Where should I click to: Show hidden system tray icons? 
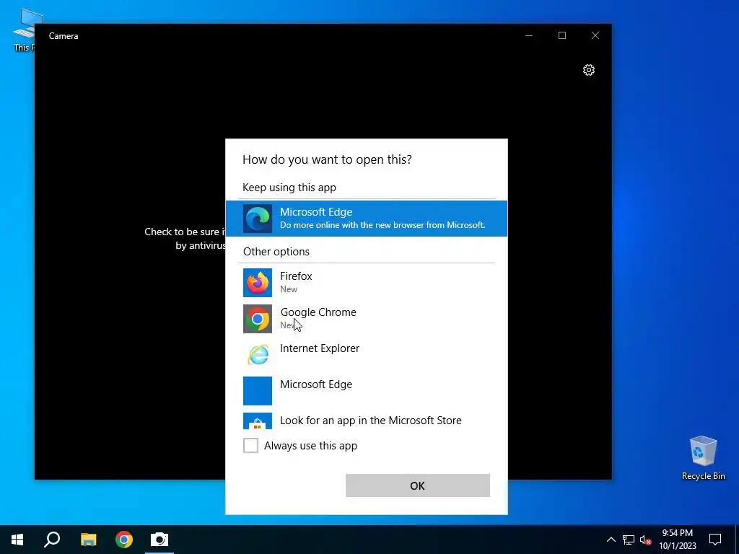(x=611, y=540)
